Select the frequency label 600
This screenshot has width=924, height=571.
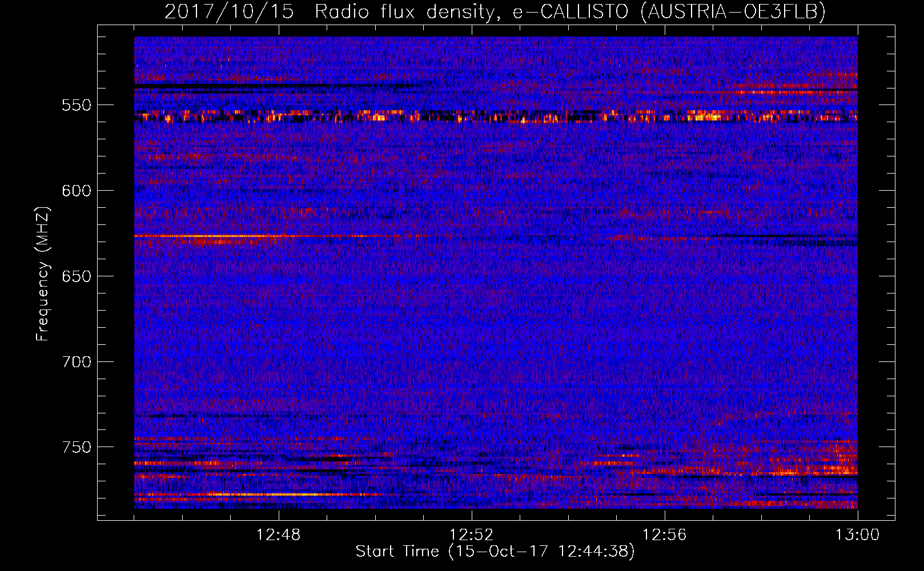(77, 191)
